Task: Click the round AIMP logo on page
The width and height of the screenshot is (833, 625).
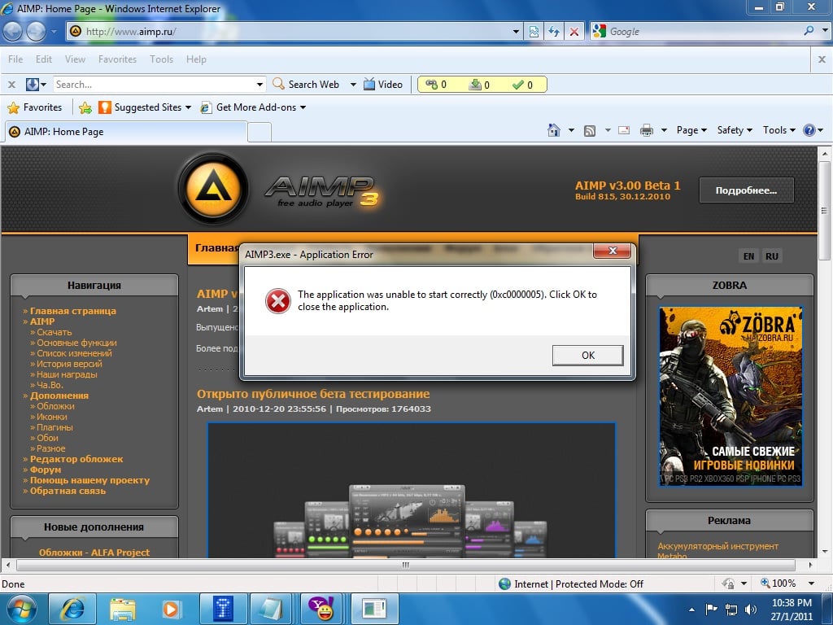Action: tap(214, 188)
